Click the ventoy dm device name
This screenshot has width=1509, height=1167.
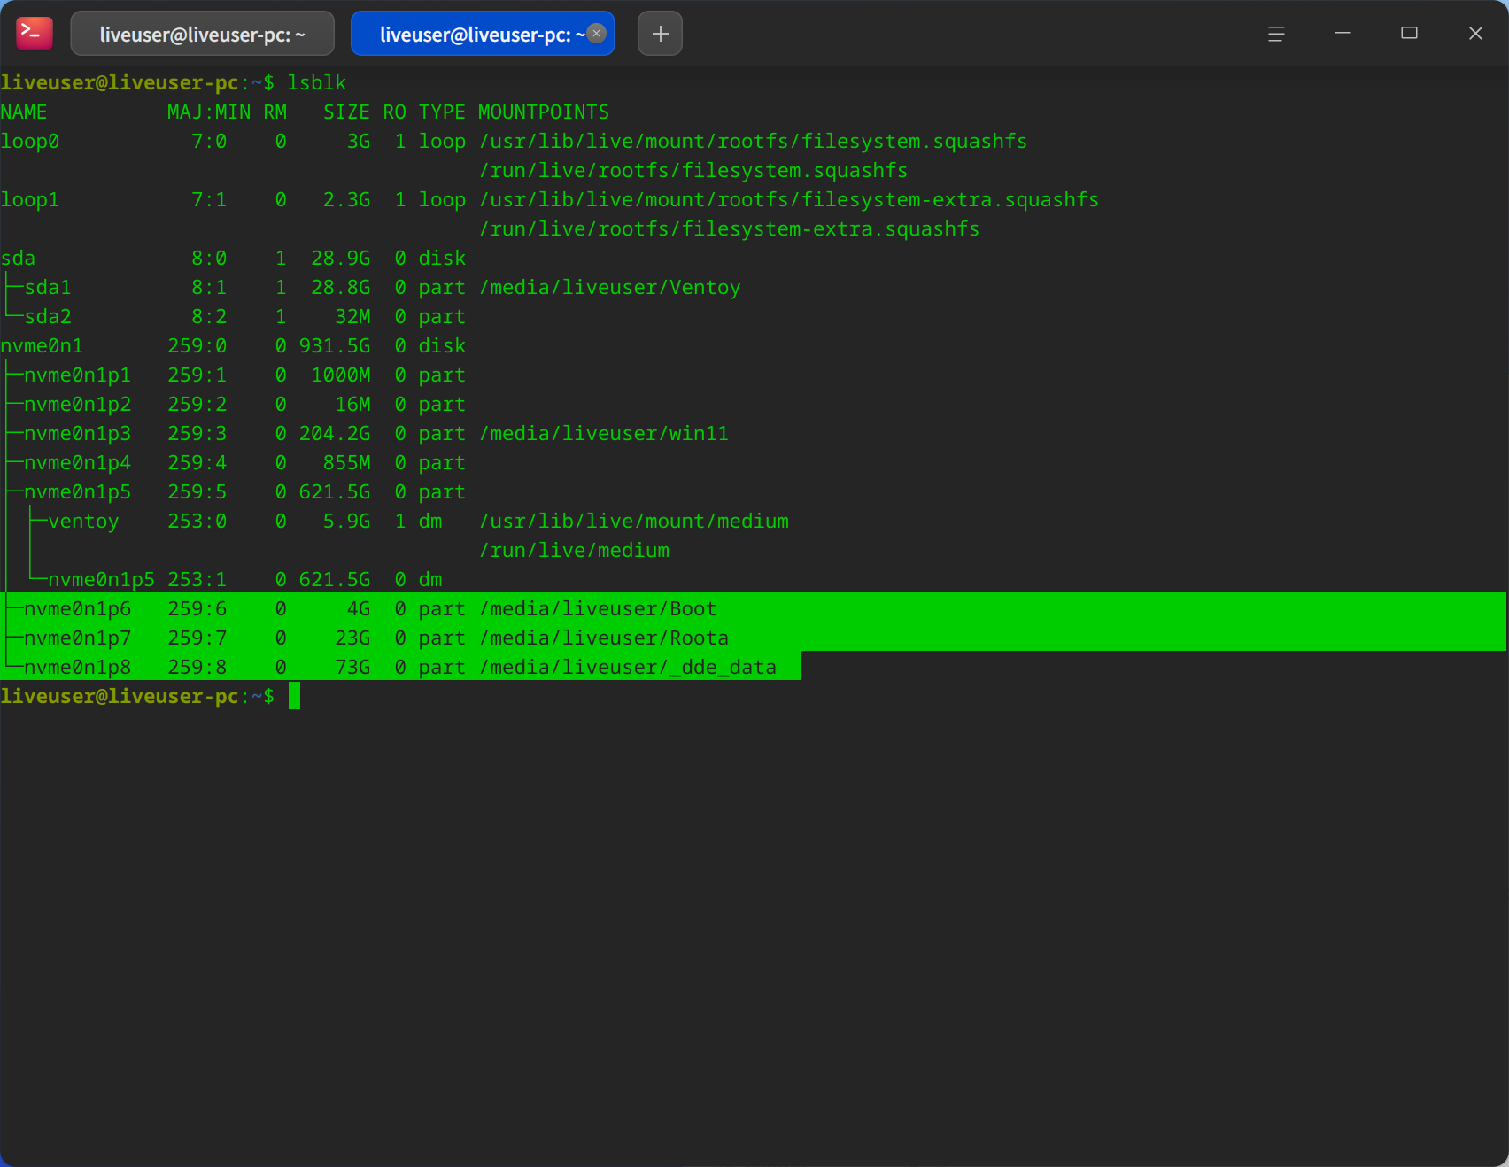pyautogui.click(x=83, y=522)
